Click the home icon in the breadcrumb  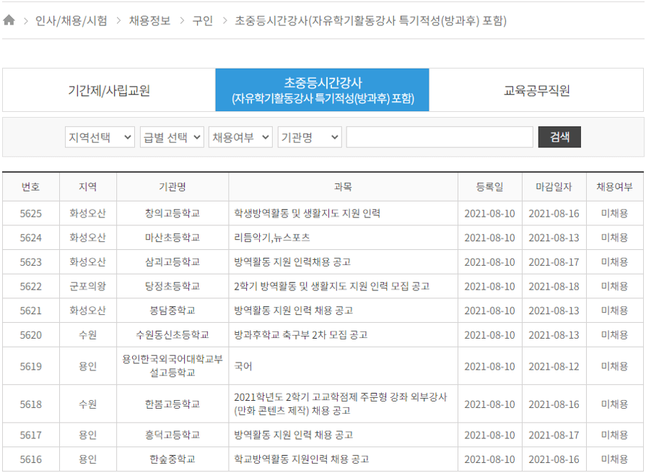(x=10, y=21)
